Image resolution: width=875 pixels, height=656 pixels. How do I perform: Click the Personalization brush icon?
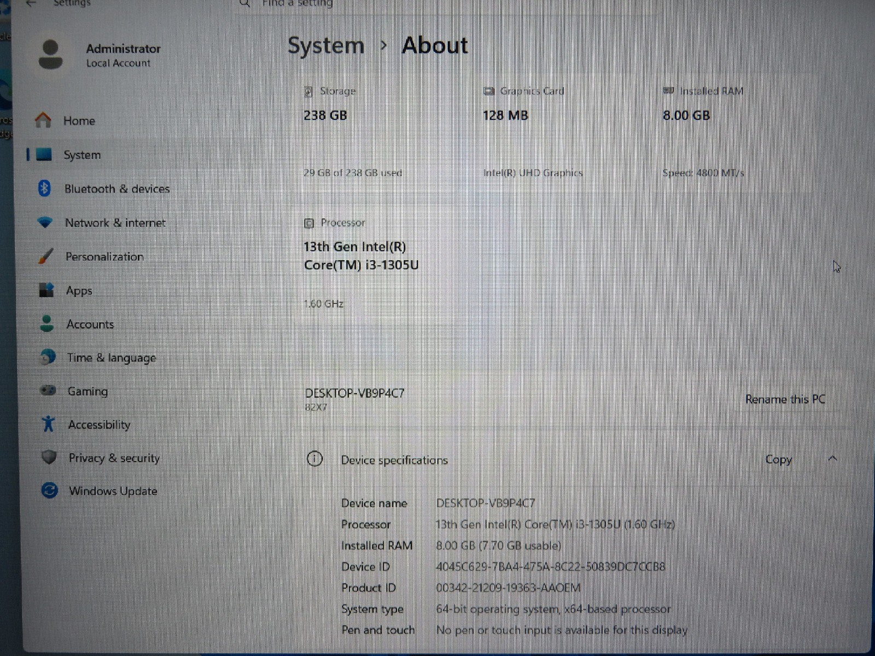point(46,256)
